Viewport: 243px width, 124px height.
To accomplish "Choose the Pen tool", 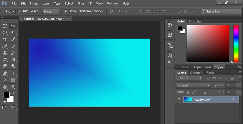I will tap(5, 73).
